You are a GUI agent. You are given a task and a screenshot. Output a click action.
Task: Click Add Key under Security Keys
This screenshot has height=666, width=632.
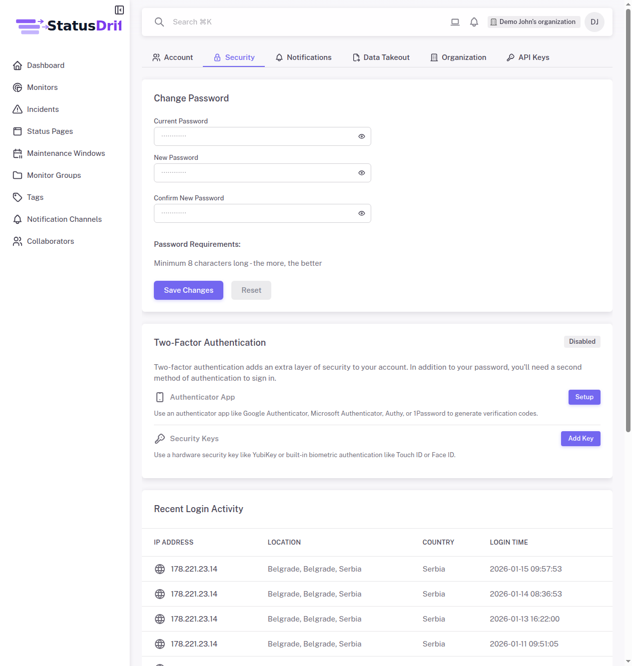[x=580, y=438]
